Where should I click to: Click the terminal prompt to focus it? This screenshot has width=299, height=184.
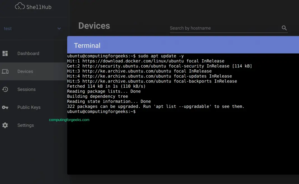tap(101, 111)
